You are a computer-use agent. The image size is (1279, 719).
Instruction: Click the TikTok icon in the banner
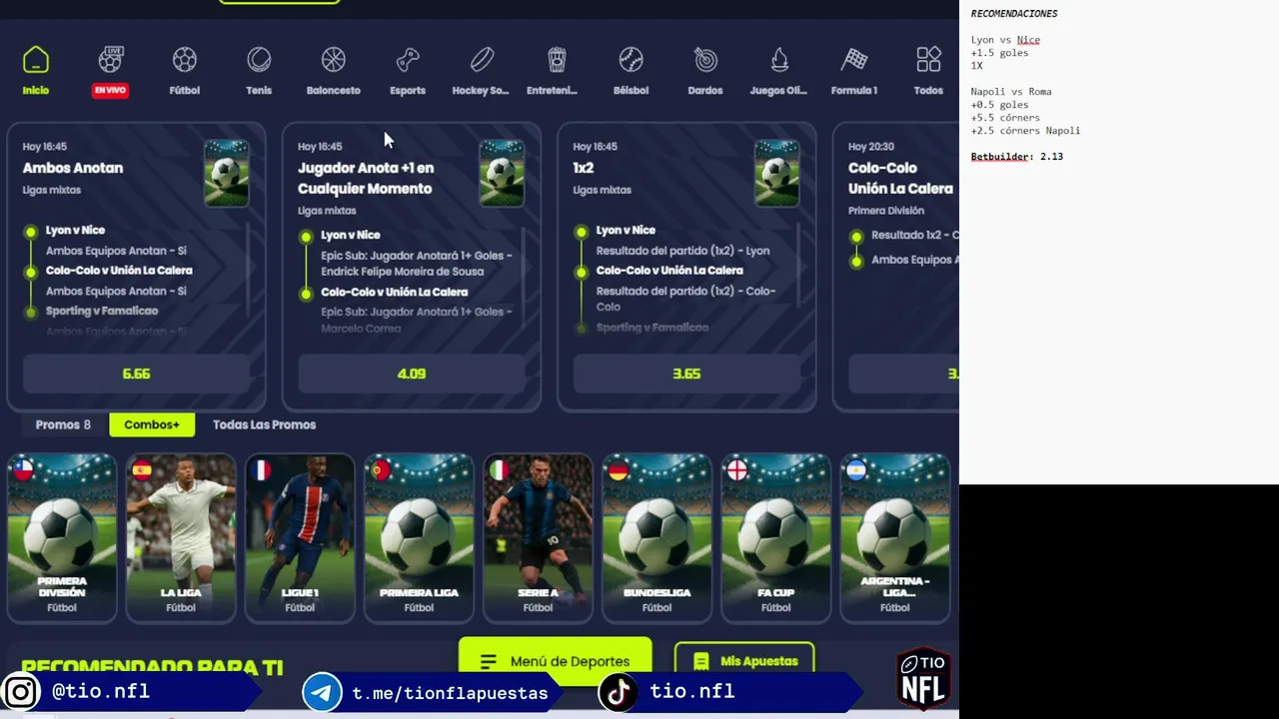(619, 692)
